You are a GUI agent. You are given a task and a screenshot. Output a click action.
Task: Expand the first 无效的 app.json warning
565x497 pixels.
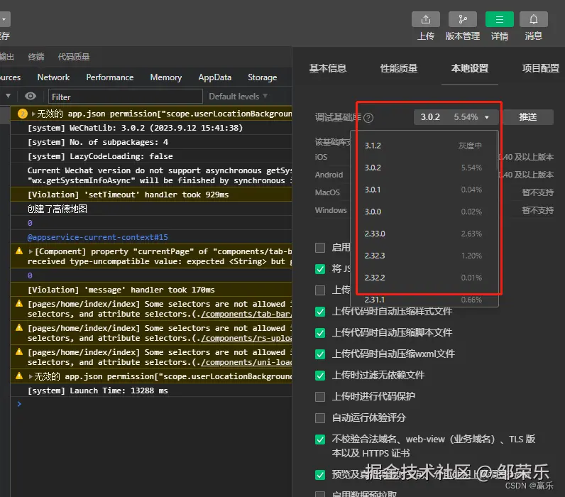pos(33,114)
